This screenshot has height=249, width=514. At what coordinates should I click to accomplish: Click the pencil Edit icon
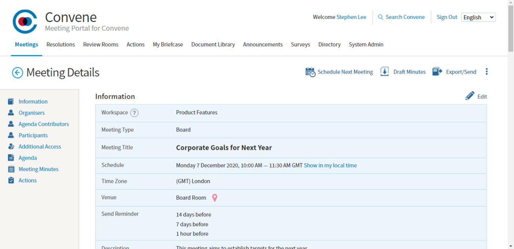[x=470, y=96]
